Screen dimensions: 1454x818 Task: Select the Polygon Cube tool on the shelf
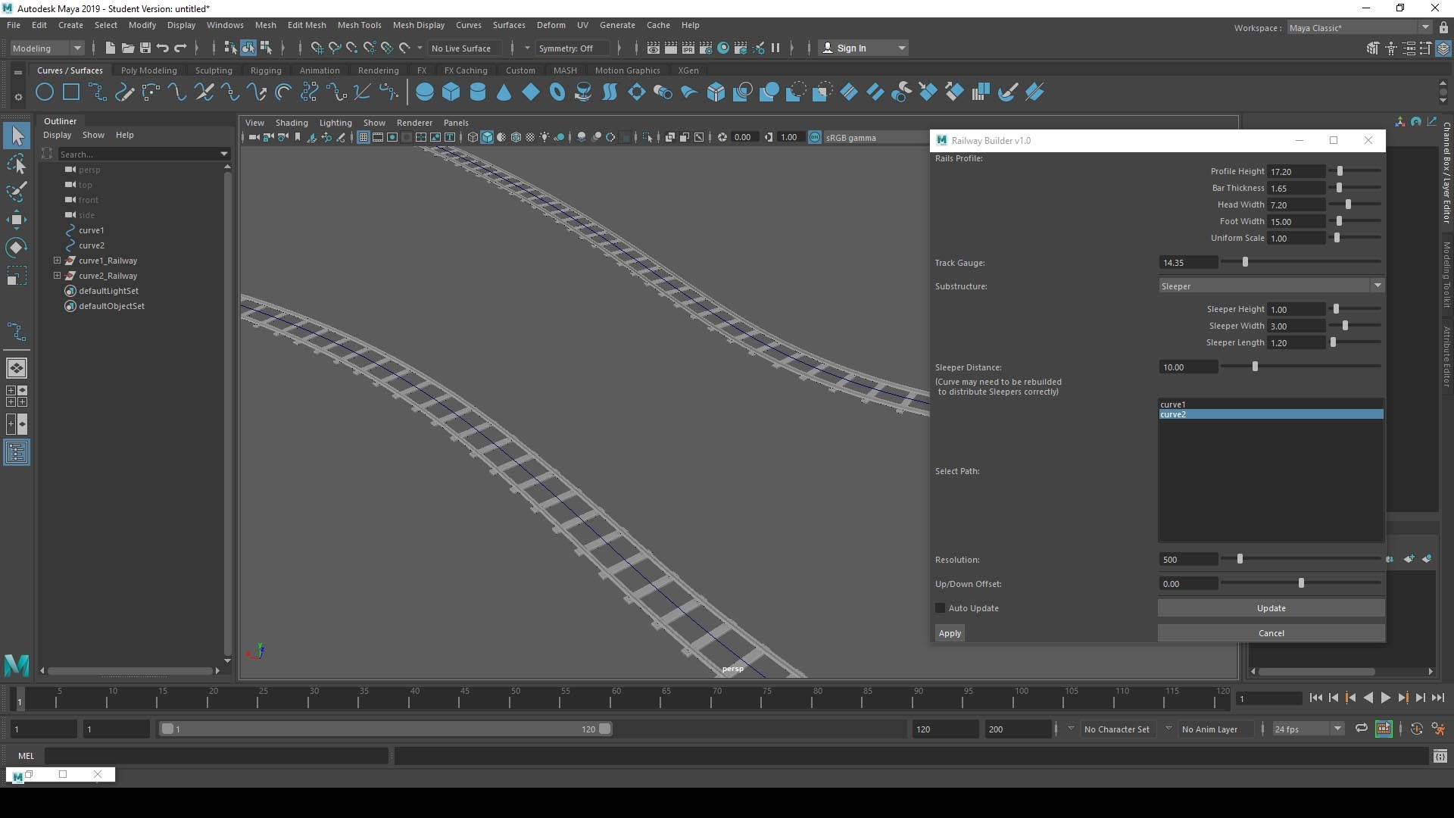pos(451,92)
